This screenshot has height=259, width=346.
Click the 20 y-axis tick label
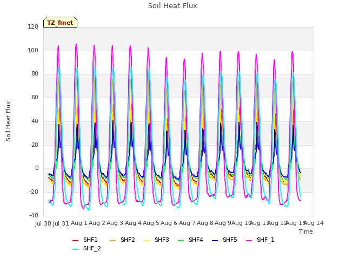pos(35,145)
